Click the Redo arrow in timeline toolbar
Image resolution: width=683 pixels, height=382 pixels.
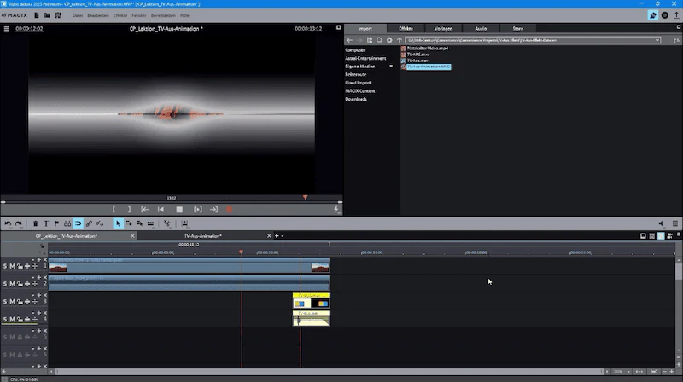point(18,223)
